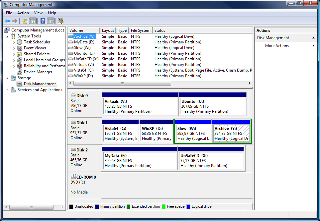Open the Action menu
This screenshot has width=320, height=221.
[23, 13]
